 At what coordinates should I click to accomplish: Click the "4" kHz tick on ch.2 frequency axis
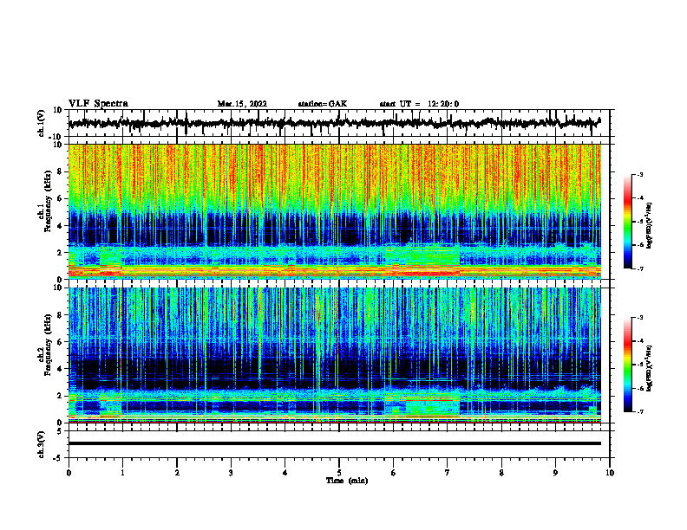pyautogui.click(x=60, y=369)
